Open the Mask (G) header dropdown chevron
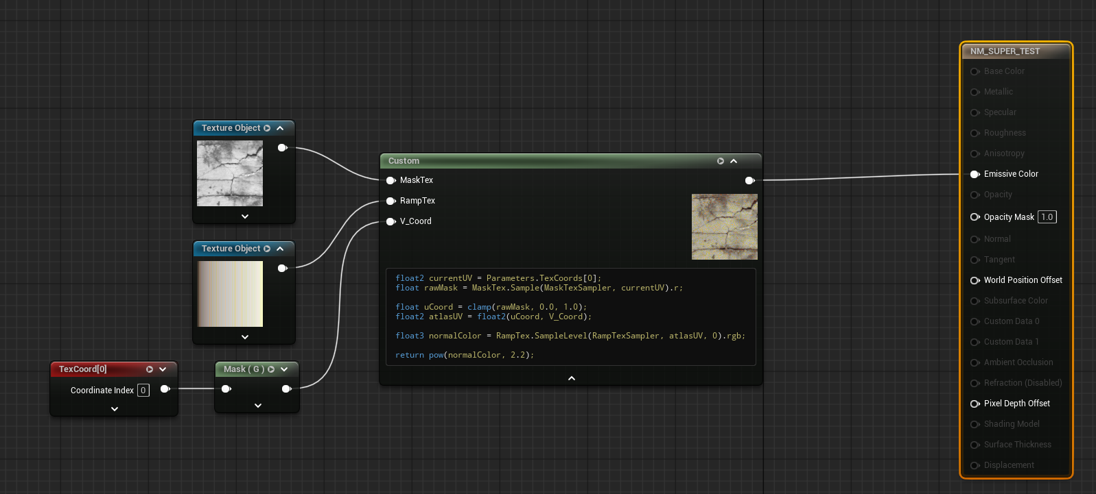This screenshot has width=1096, height=494. [284, 369]
